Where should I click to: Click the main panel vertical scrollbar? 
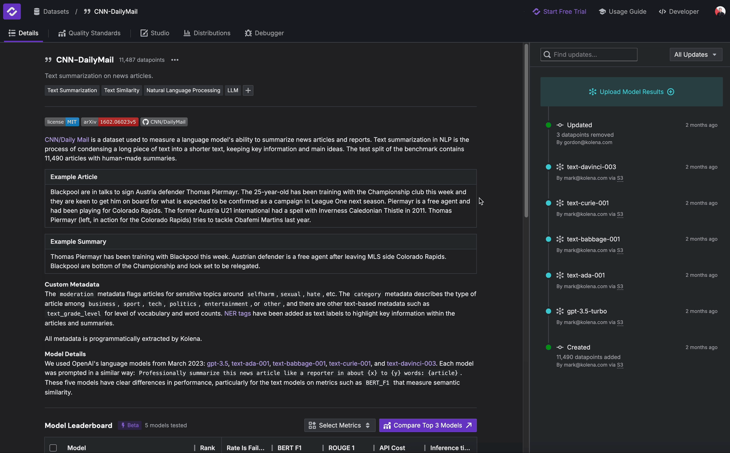pos(526,132)
